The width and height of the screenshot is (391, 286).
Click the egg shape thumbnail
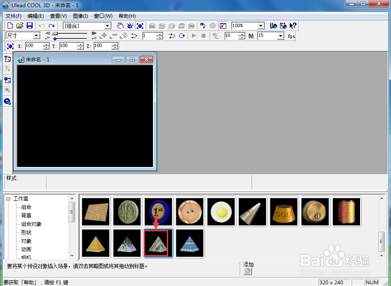point(221,212)
